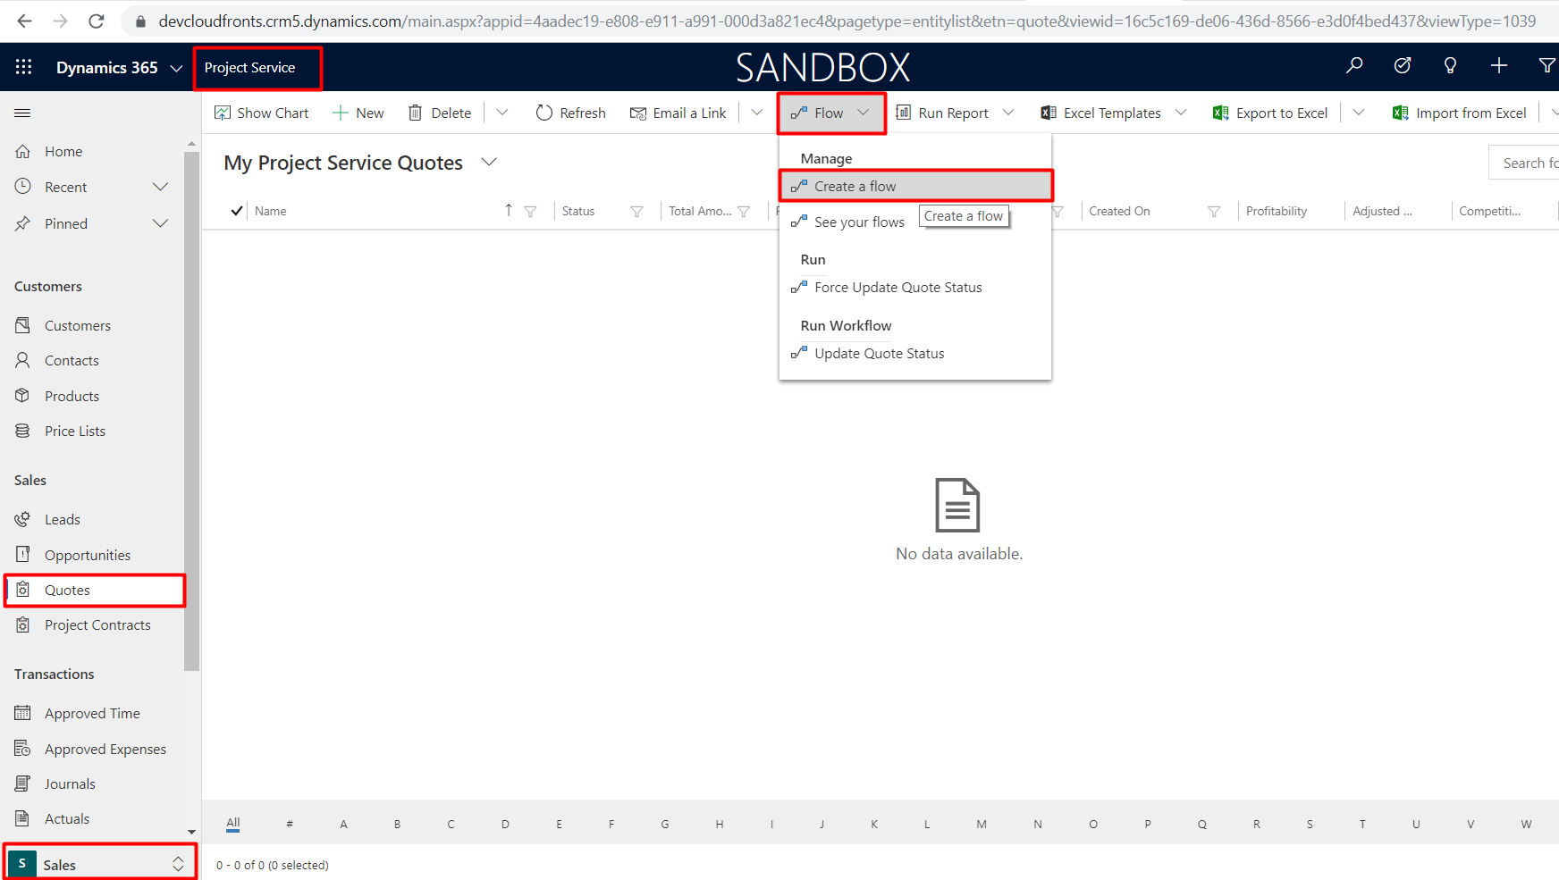Image resolution: width=1559 pixels, height=880 pixels.
Task: Expand the Run Report chevron
Action: 1008,113
